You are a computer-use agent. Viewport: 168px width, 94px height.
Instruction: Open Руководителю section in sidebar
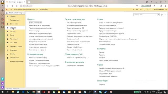click(x=15, y=20)
